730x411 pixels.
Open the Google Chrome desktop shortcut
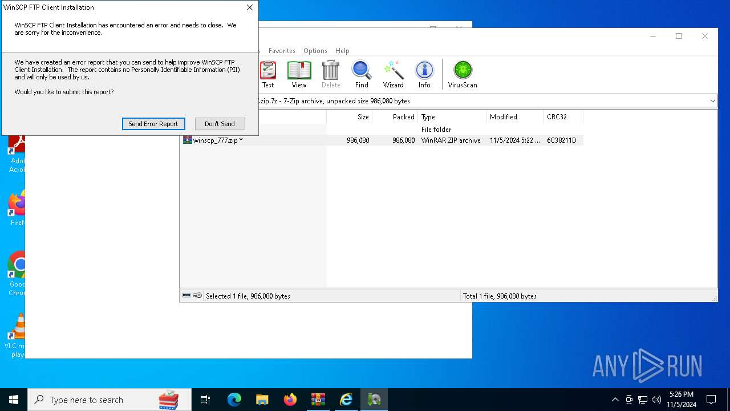pos(17,274)
